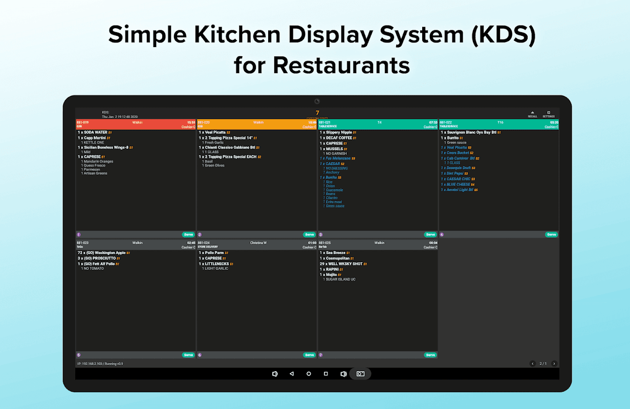Screen dimensions: 630x409
Task: Tap 2 Topping Pizza Special 14" item
Action: click(x=228, y=138)
